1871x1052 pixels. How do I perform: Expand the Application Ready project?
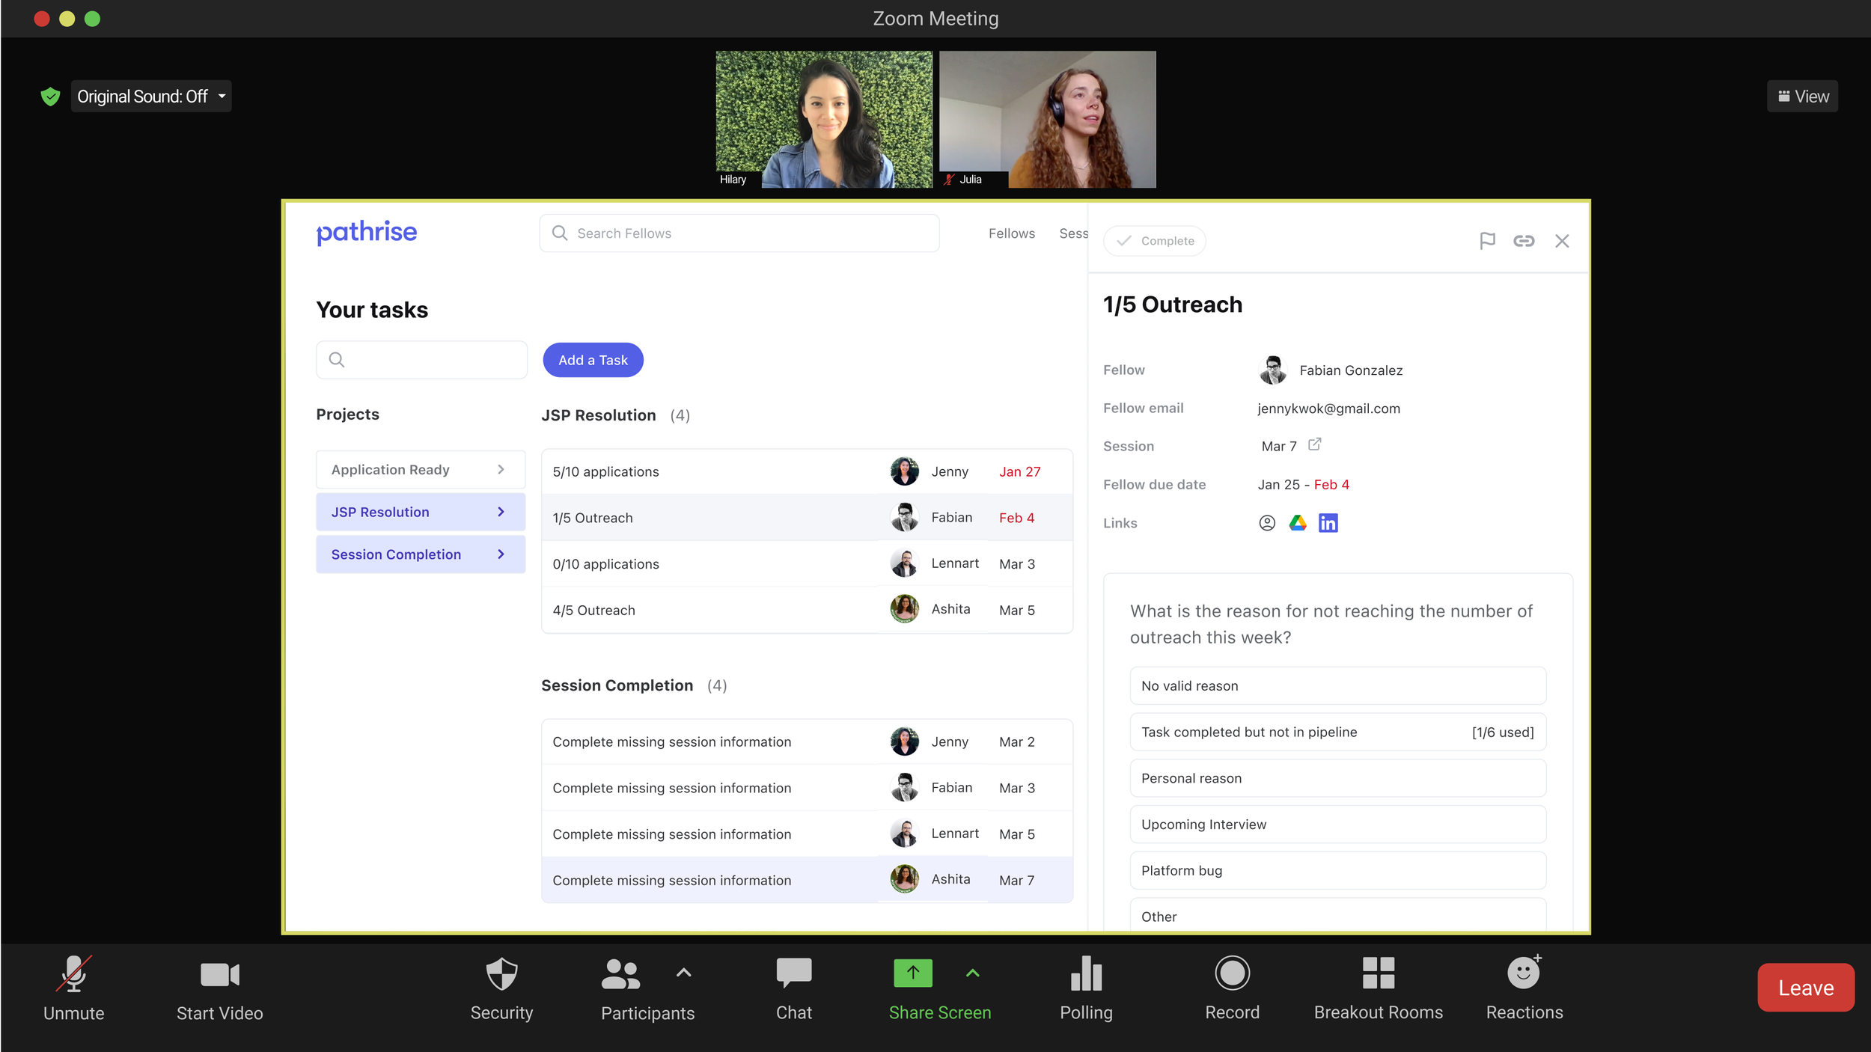(x=421, y=470)
